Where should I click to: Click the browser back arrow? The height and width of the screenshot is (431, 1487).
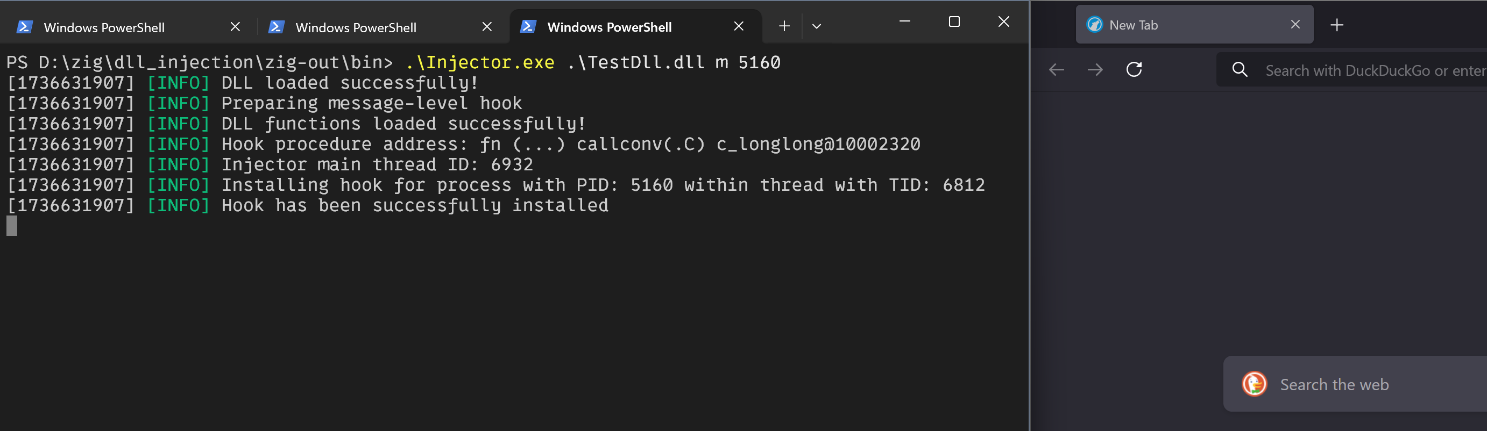[1057, 70]
